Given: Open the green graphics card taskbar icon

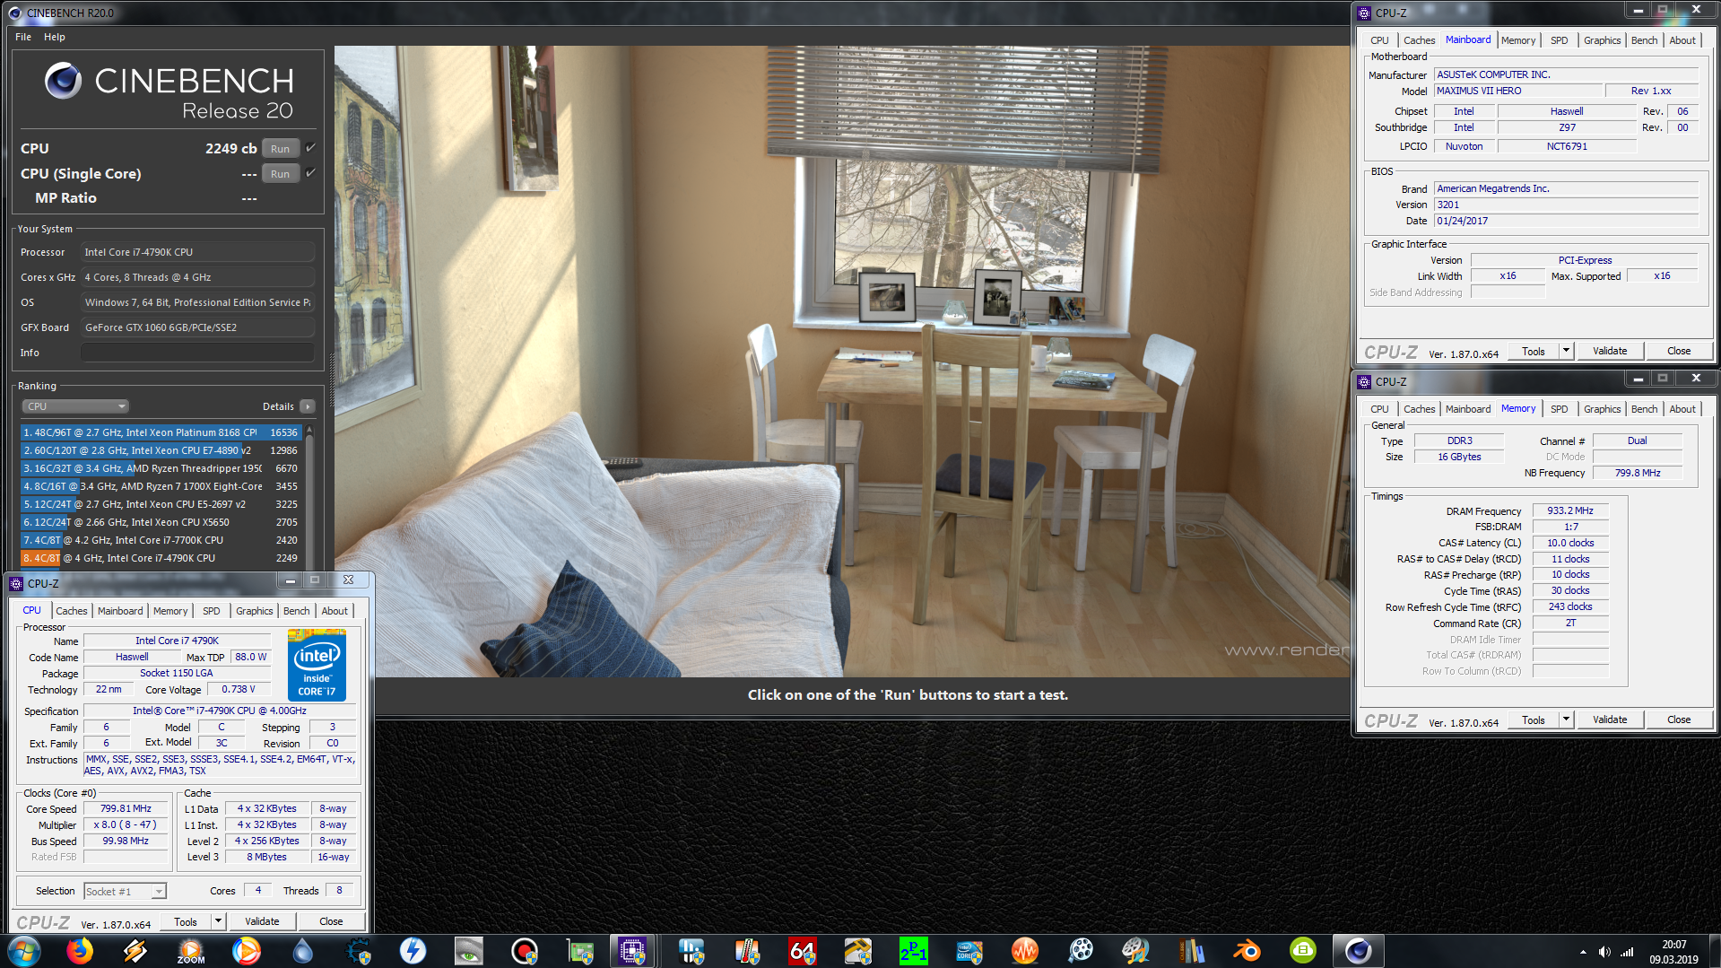Looking at the screenshot, I should pos(580,951).
